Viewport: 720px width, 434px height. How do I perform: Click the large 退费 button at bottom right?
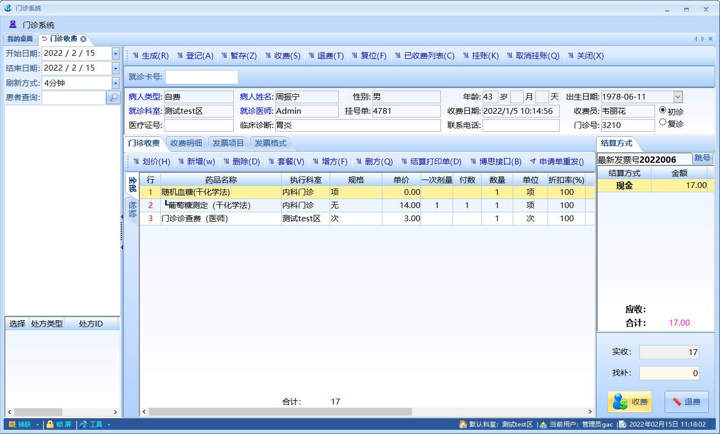pos(686,402)
